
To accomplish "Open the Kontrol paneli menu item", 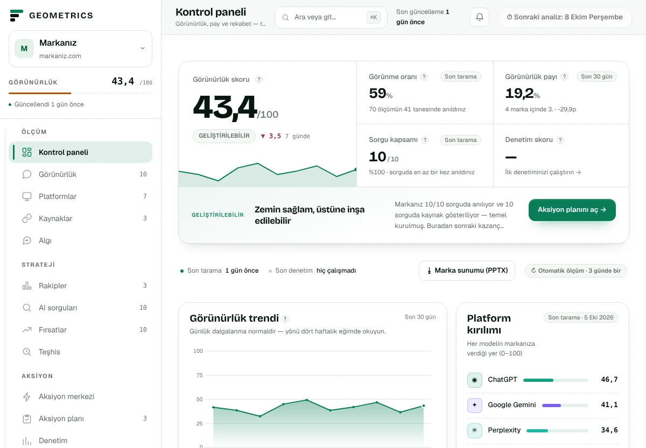I will [81, 152].
